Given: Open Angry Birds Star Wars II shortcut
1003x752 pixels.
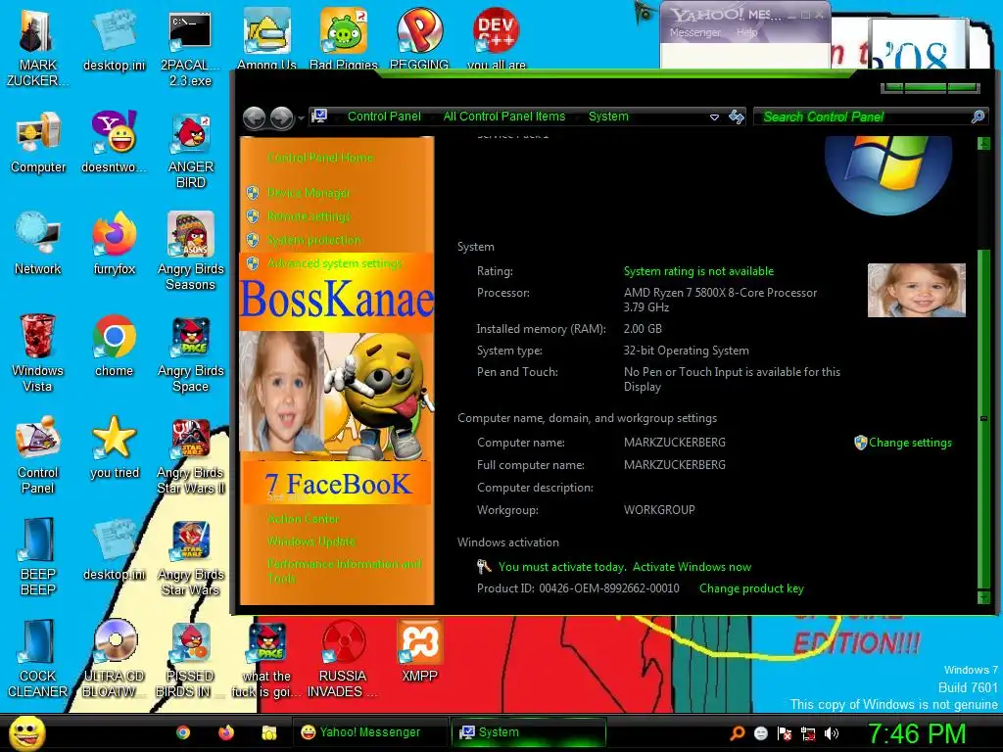Looking at the screenshot, I should coord(191,456).
